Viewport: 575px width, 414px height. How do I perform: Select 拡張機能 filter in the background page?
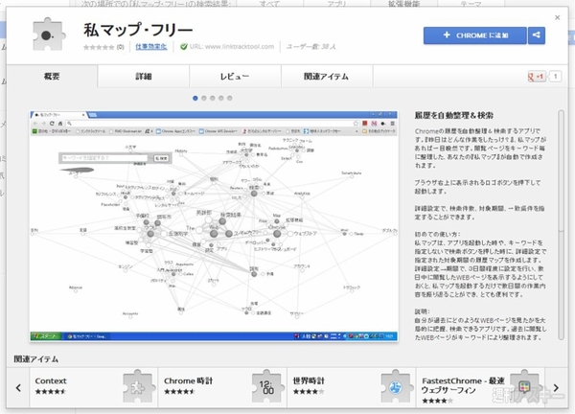pos(403,4)
